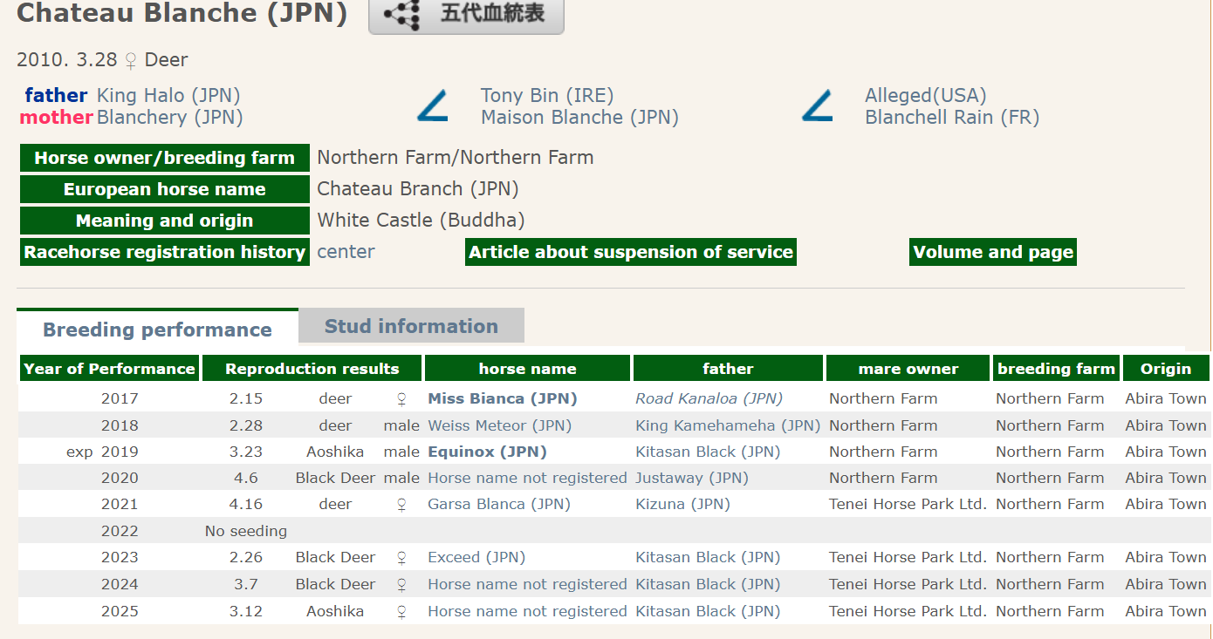Click the female symbol in Exceed row
Screen dimensions: 1213x639
(x=401, y=558)
